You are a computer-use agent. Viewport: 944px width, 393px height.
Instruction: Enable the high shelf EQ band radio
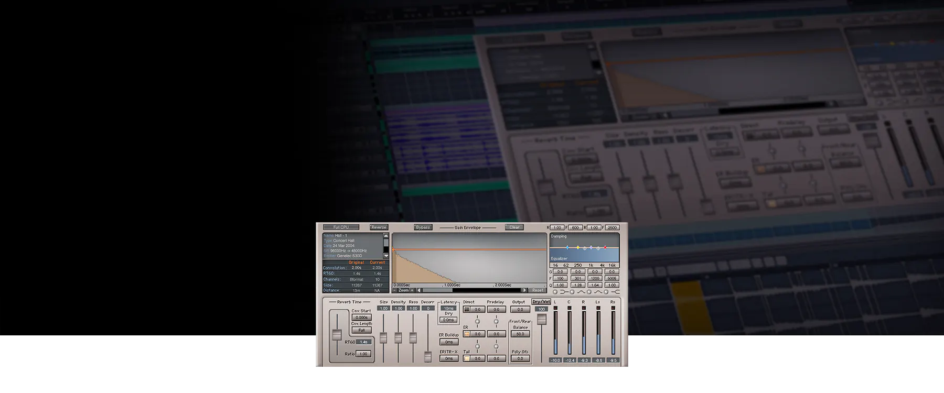pyautogui.click(x=606, y=292)
